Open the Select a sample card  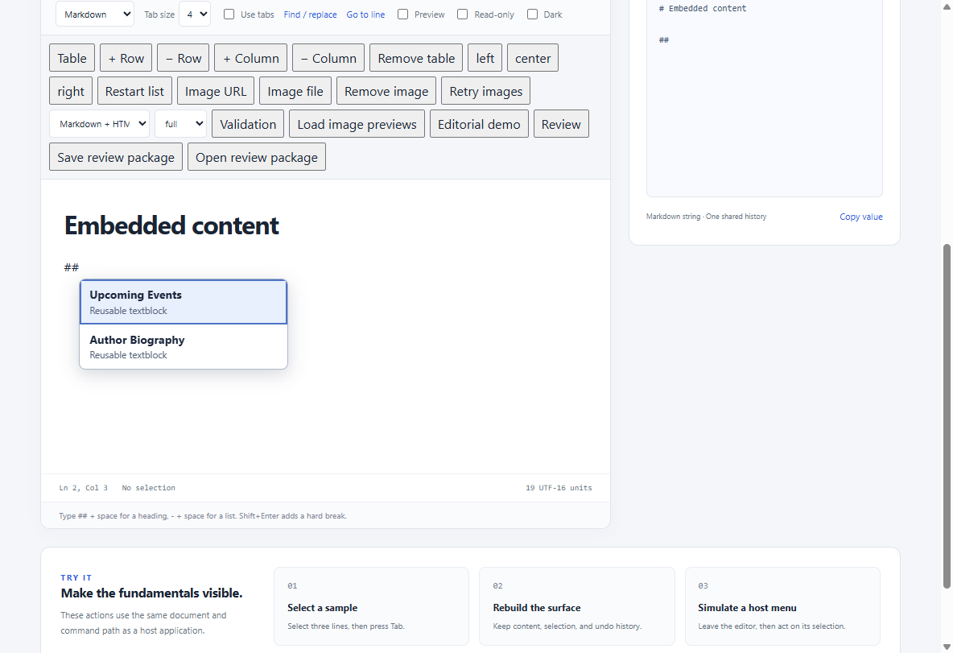coord(371,606)
